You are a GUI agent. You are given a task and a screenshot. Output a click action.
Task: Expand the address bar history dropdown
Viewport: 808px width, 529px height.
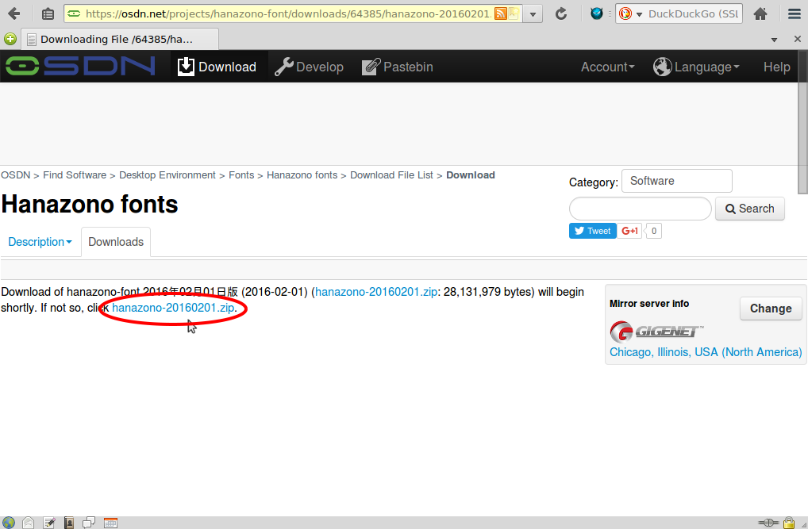[x=533, y=14]
